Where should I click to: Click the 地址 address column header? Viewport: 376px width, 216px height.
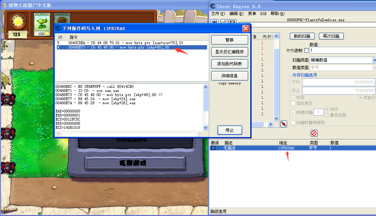pos(283,143)
